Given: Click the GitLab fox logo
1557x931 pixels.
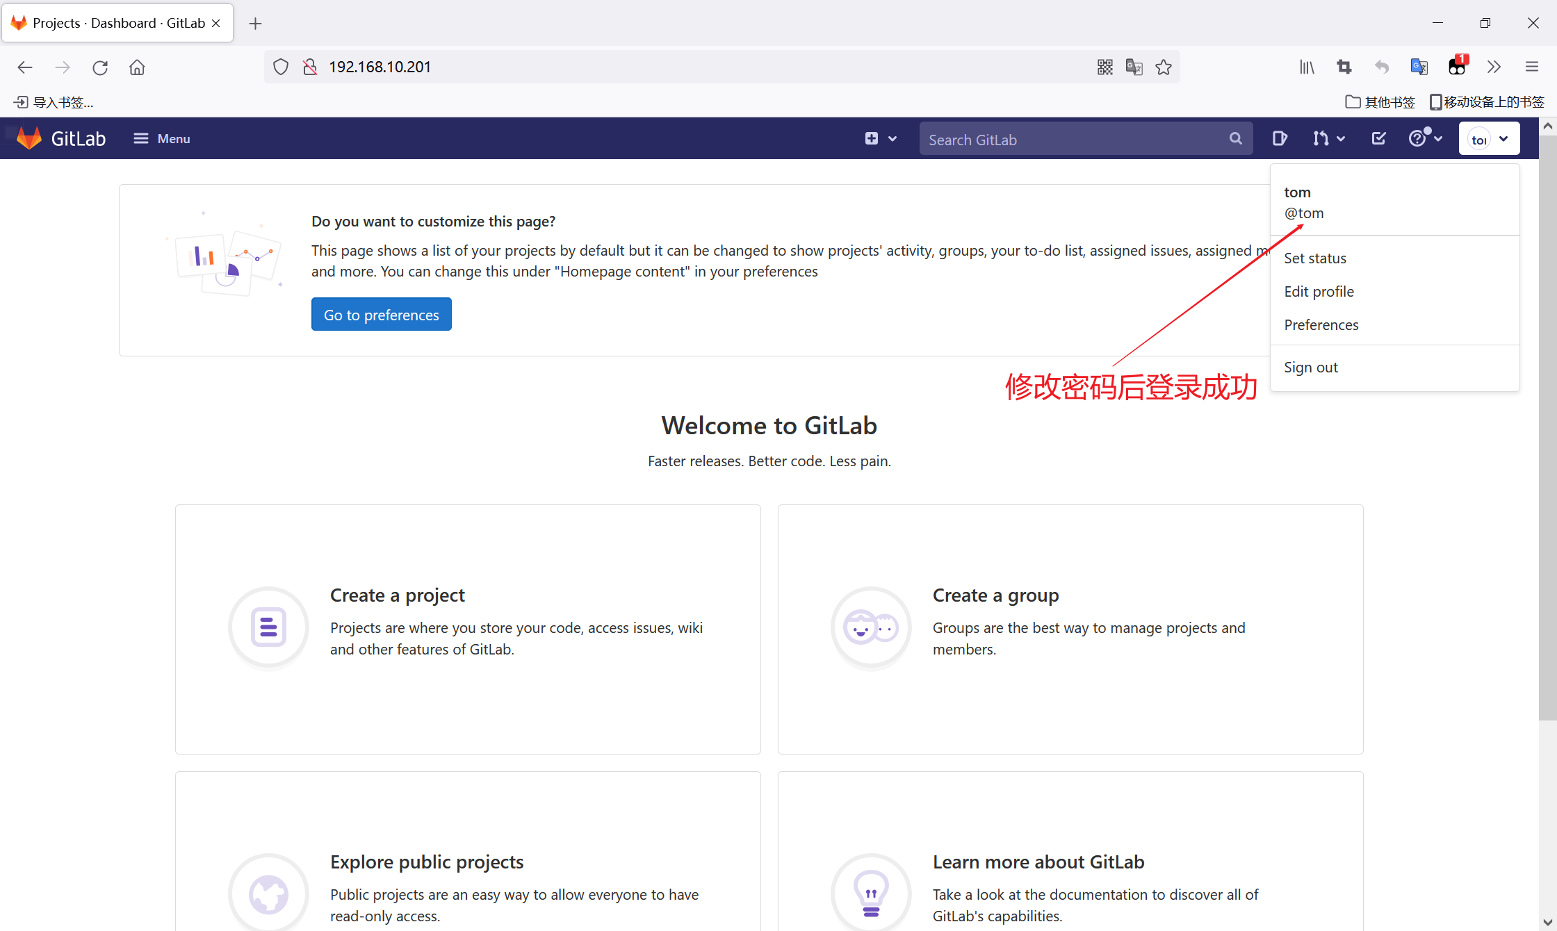Looking at the screenshot, I should point(29,138).
